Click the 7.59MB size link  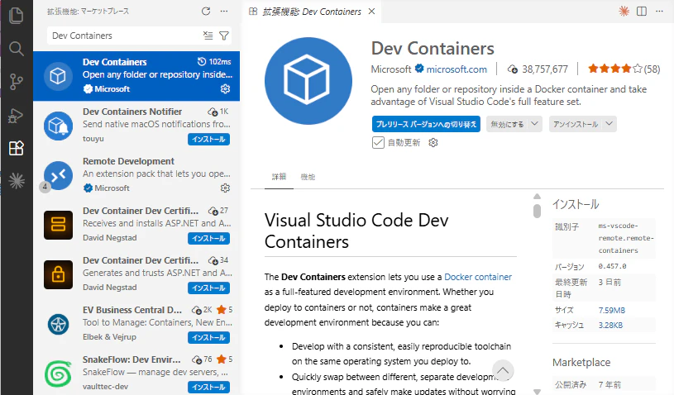point(612,310)
